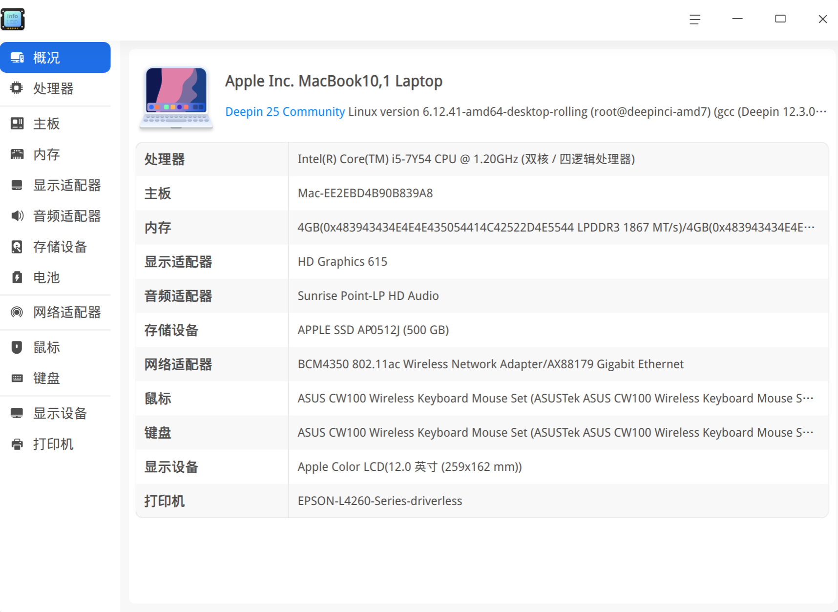Select the HD Graphics 615 cell
Viewport: 838px width, 612px height.
342,262
